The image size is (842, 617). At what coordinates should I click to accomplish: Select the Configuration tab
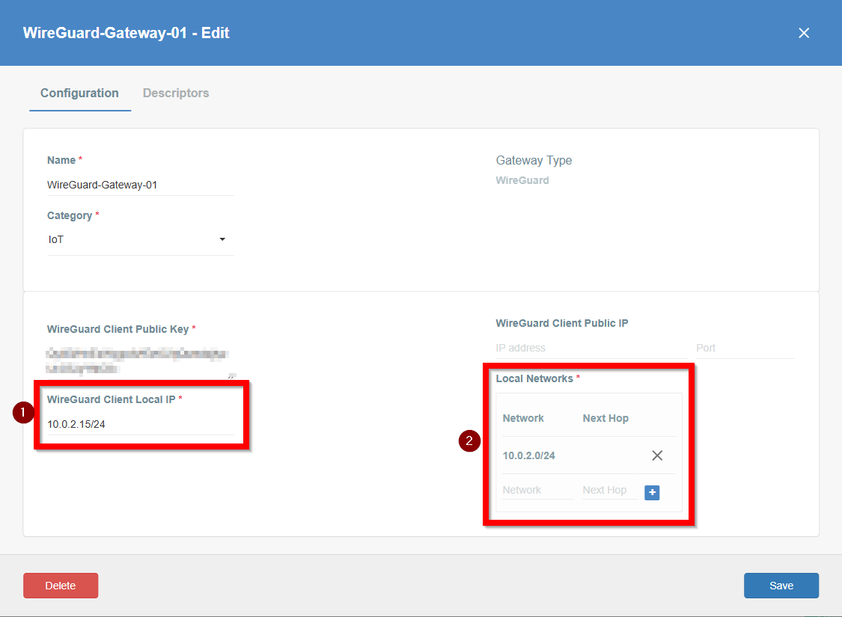[79, 93]
